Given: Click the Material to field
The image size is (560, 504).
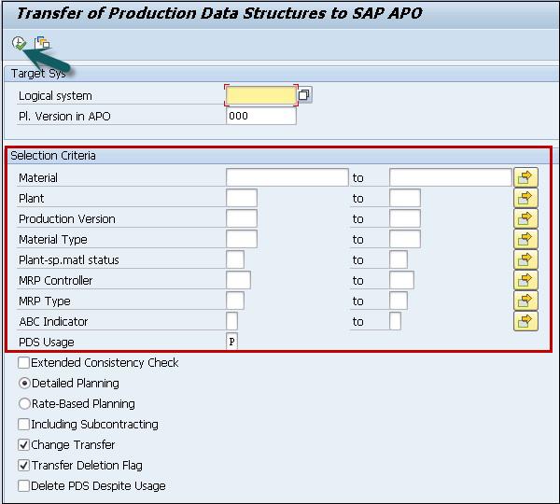Looking at the screenshot, I should point(451,177).
